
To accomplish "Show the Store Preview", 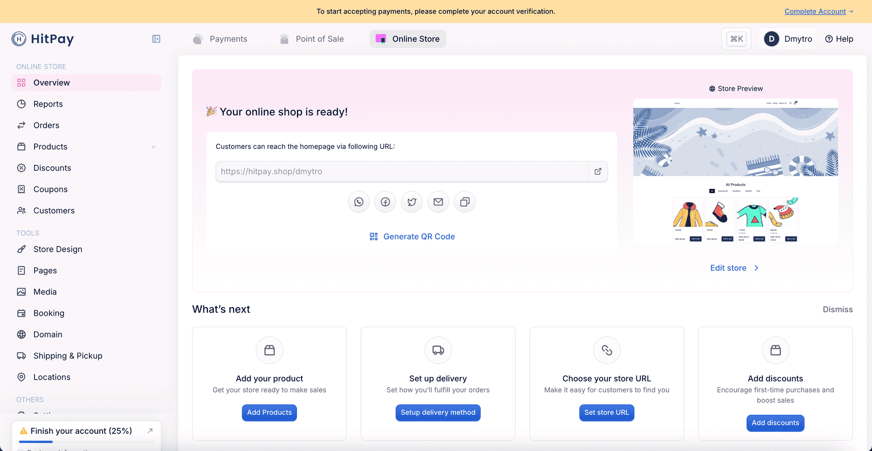I will tap(736, 88).
